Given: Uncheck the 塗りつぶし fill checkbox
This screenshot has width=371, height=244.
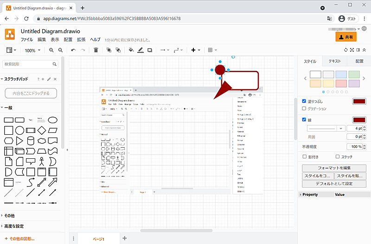Looking at the screenshot, I should pos(304,101).
